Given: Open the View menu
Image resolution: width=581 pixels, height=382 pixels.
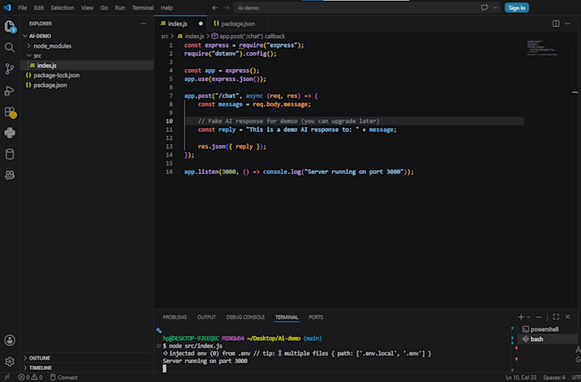Looking at the screenshot, I should pyautogui.click(x=87, y=8).
